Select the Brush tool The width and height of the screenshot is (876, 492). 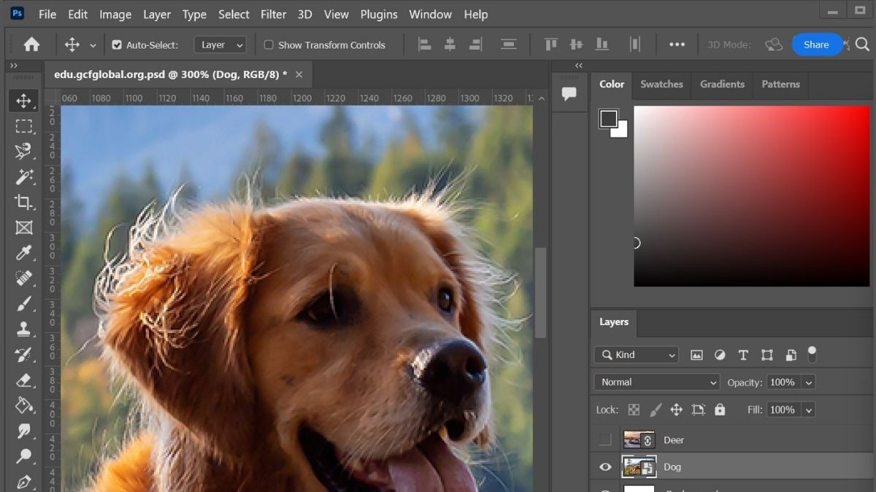pos(23,304)
